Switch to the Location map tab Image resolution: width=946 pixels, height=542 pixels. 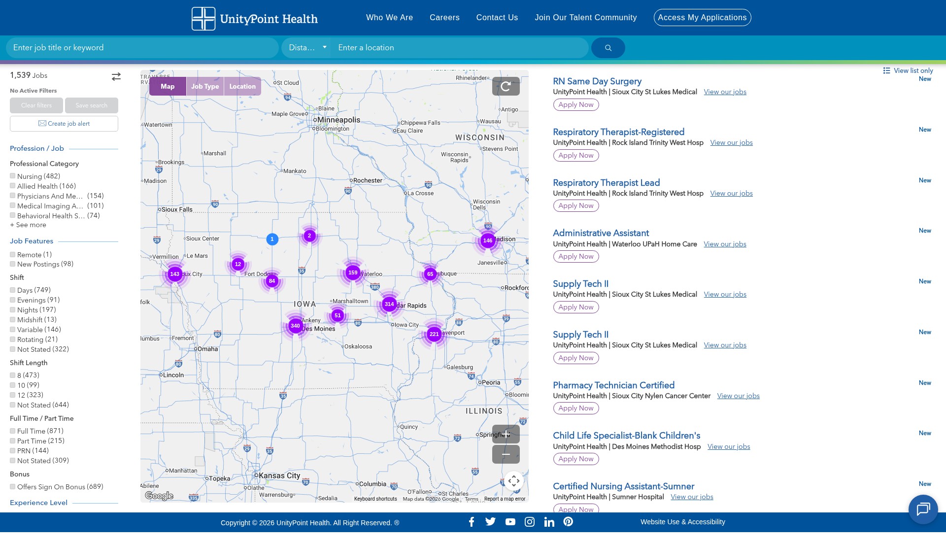[242, 86]
